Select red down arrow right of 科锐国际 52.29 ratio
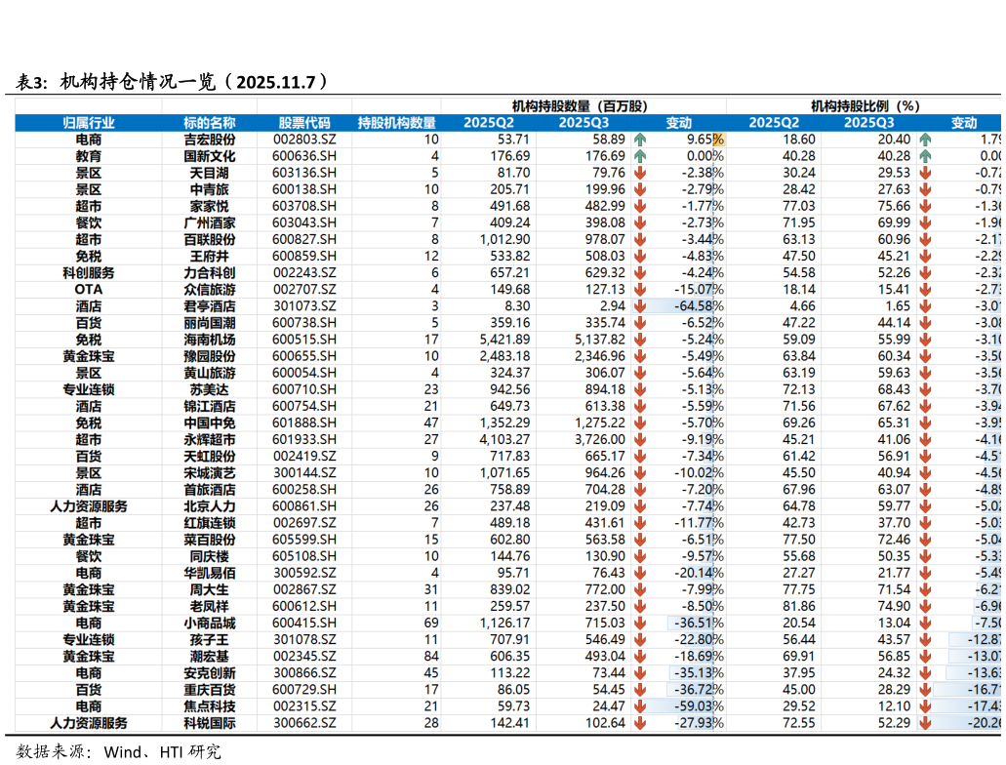The image size is (1006, 765). click(925, 722)
